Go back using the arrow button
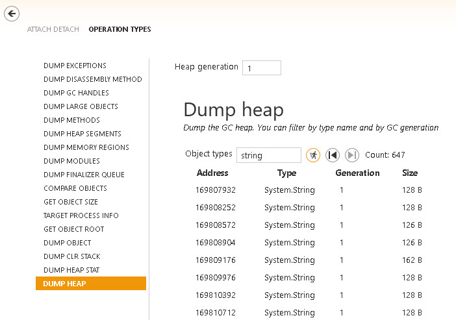This screenshot has width=456, height=320. coord(12,14)
